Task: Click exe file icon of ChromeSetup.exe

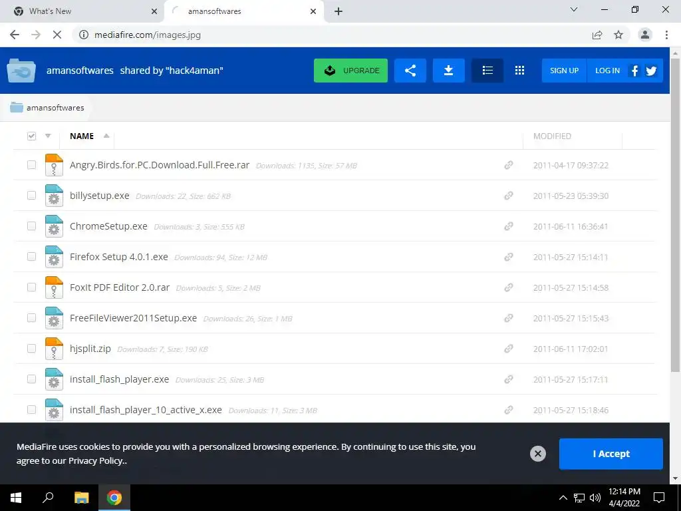Action: (x=54, y=226)
